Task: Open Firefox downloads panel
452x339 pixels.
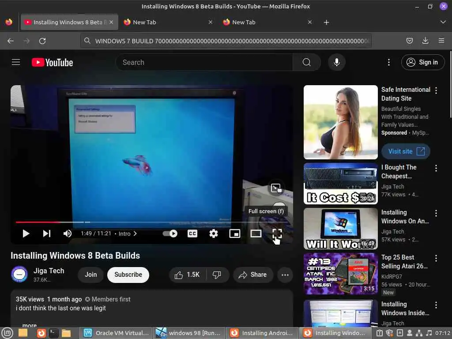Action: pos(425,41)
